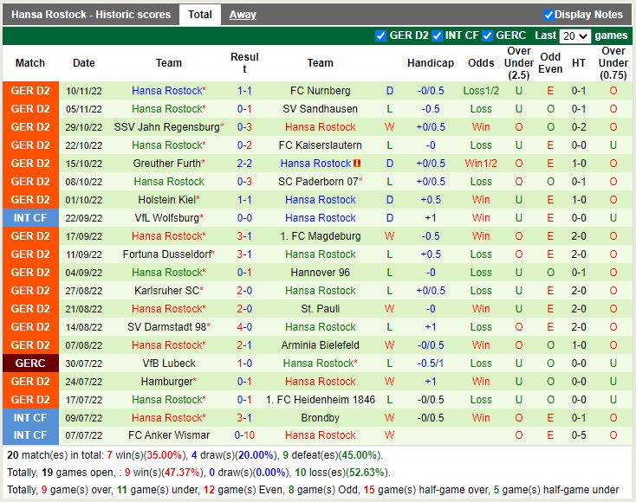Uncheck the INT CF league filter

pyautogui.click(x=437, y=35)
